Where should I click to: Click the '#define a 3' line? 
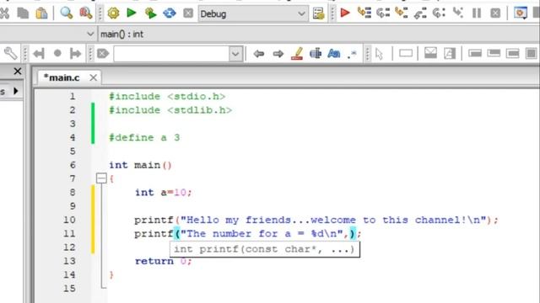144,137
